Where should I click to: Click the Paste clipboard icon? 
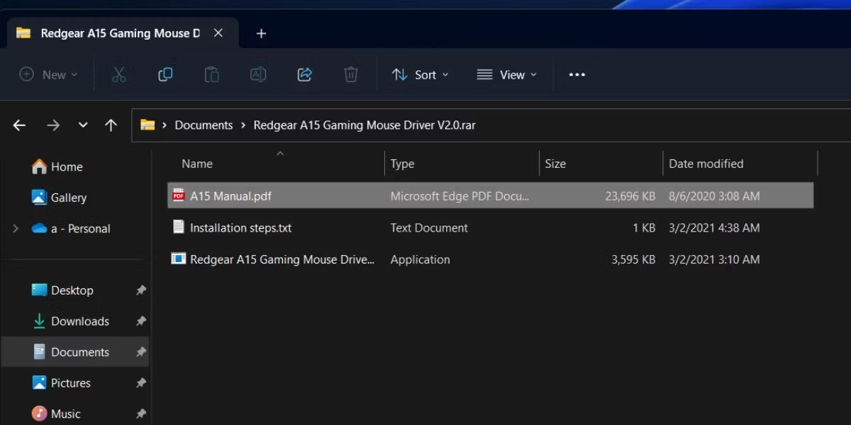pyautogui.click(x=211, y=74)
